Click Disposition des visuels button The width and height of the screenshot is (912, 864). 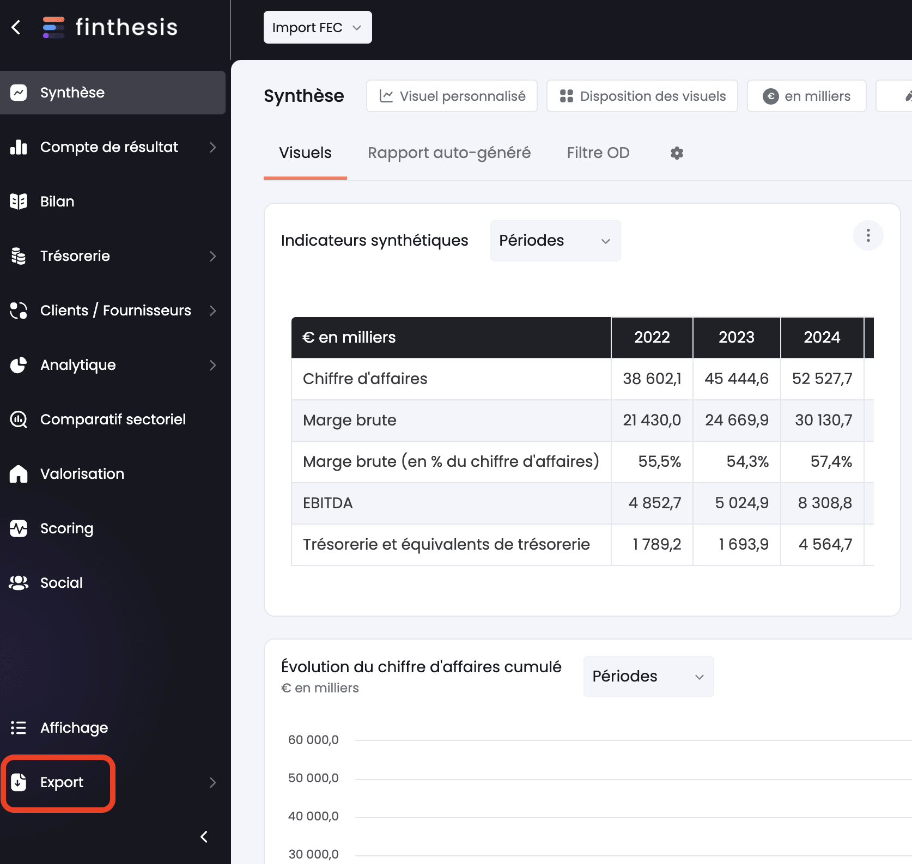pos(642,96)
